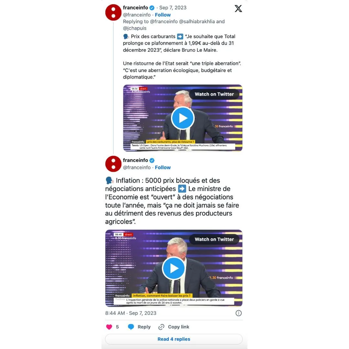Like the tweet with heart icon
This screenshot has height=349, width=349.
109,327
